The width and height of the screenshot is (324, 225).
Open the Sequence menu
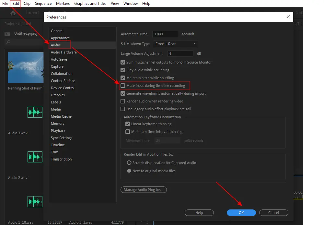tap(43, 4)
